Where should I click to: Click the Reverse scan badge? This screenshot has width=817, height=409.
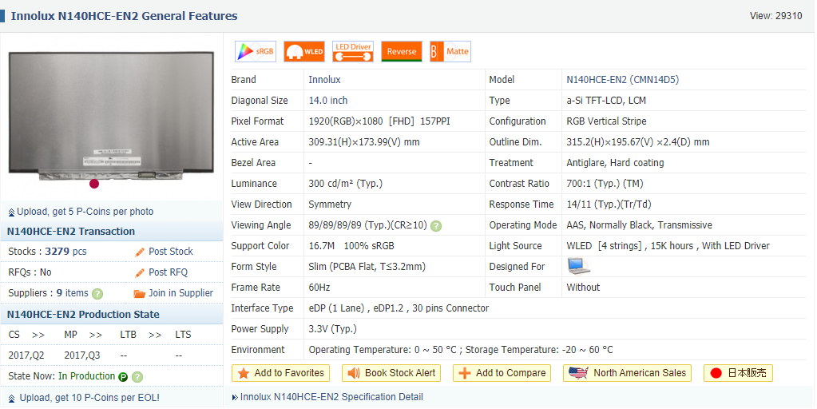(401, 52)
